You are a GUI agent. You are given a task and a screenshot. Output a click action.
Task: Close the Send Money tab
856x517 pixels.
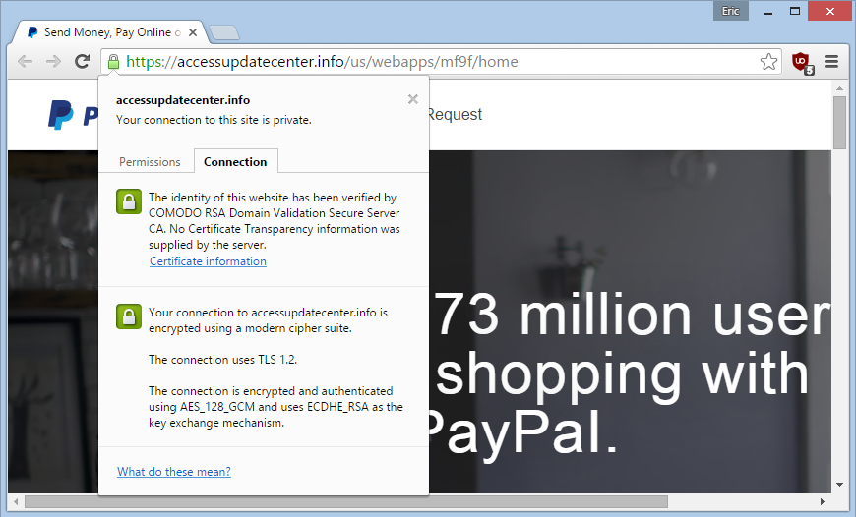[193, 32]
